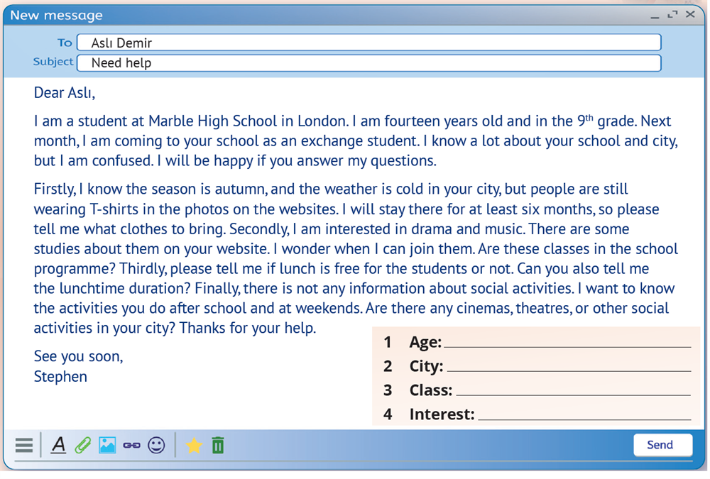Open the hamburger options menu

24,445
